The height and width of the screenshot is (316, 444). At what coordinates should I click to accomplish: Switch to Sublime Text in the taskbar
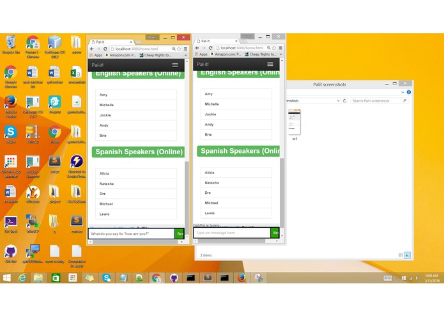point(208,278)
